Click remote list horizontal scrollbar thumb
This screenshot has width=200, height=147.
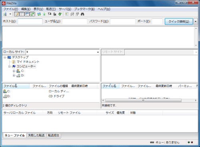pyautogui.click(x=143, y=100)
